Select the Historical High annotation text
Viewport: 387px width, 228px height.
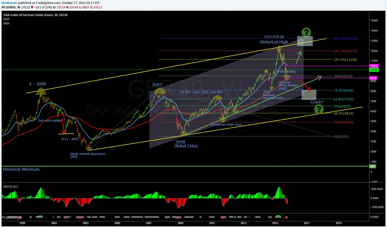(274, 42)
